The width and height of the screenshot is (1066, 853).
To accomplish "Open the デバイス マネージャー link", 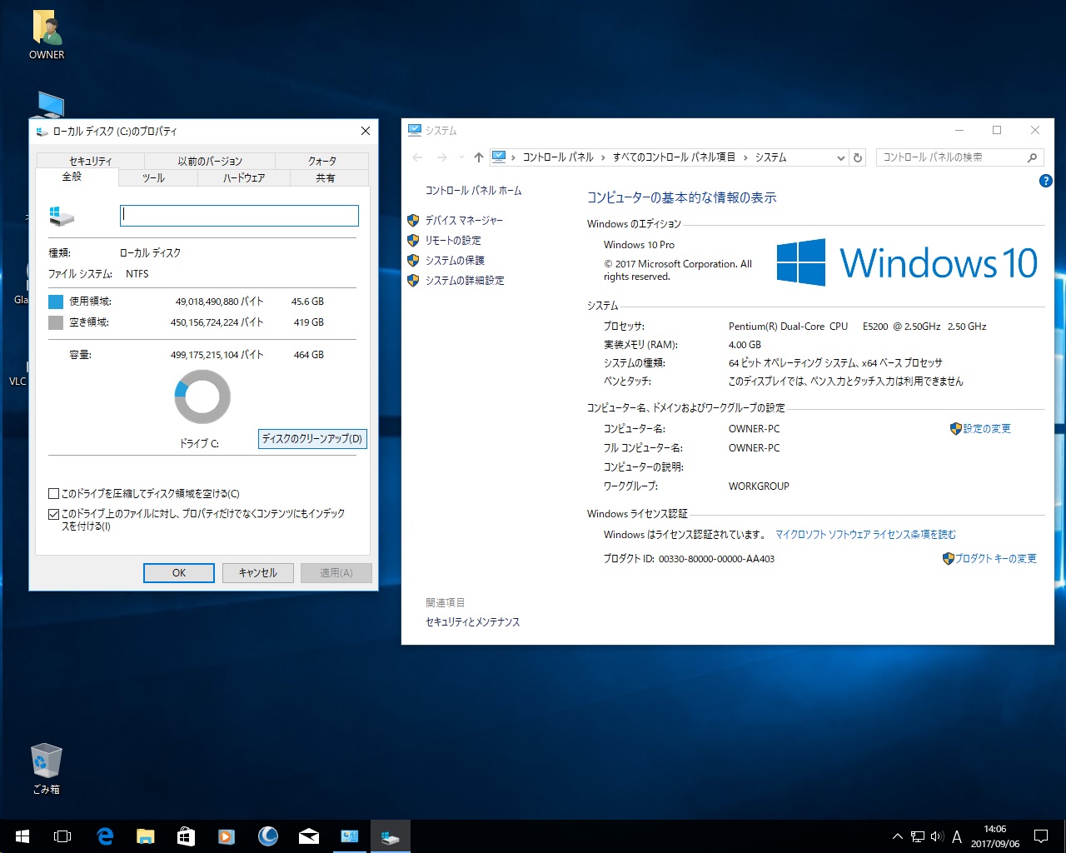I will coord(464,220).
